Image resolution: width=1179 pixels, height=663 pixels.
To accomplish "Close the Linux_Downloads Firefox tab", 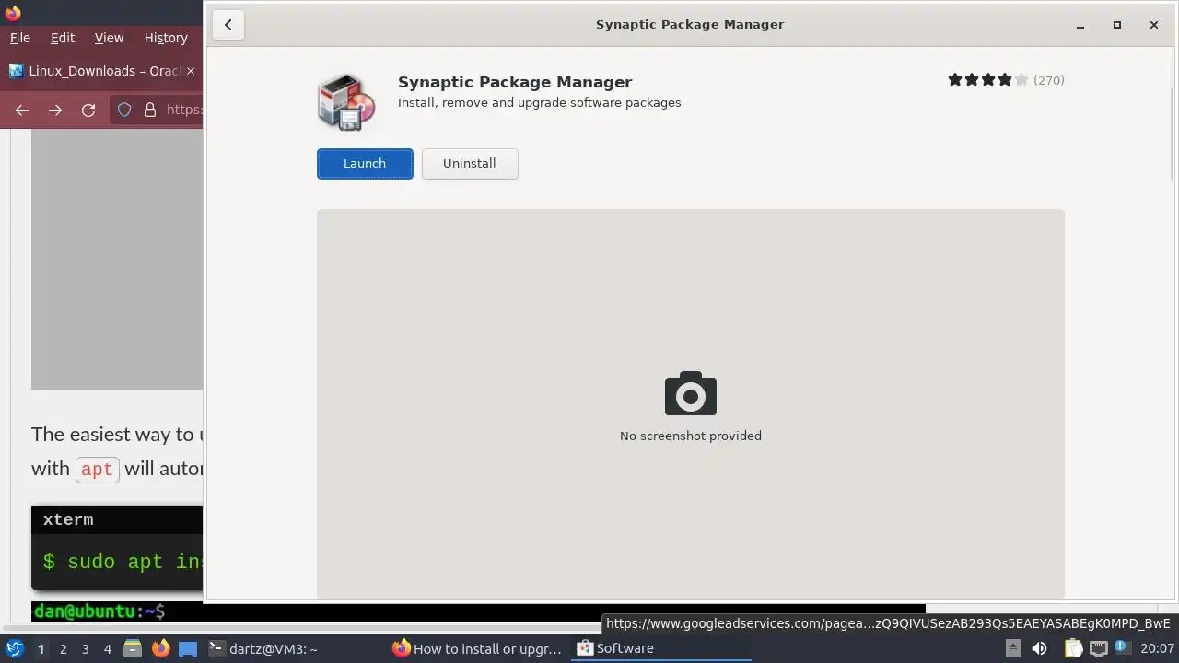I will [191, 71].
